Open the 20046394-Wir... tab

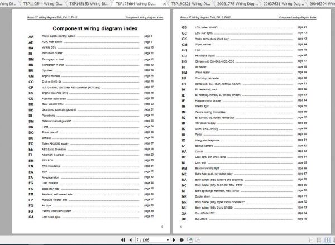[322, 4]
